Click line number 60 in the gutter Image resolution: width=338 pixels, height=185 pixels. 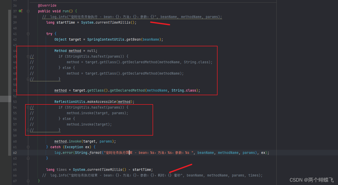pyautogui.click(x=15, y=141)
